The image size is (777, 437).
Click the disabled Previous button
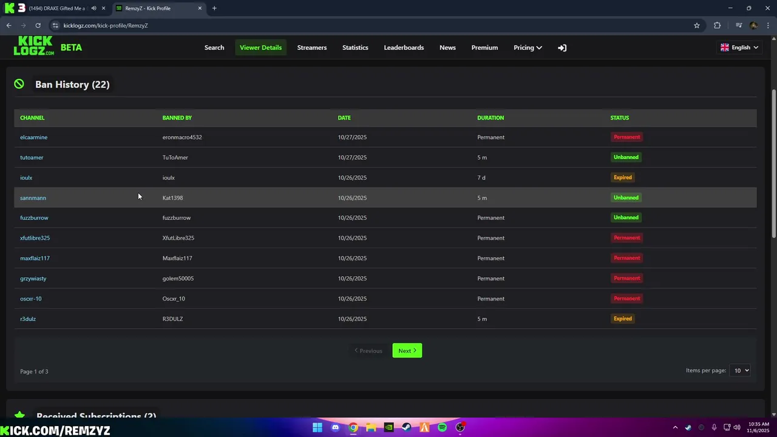368,351
